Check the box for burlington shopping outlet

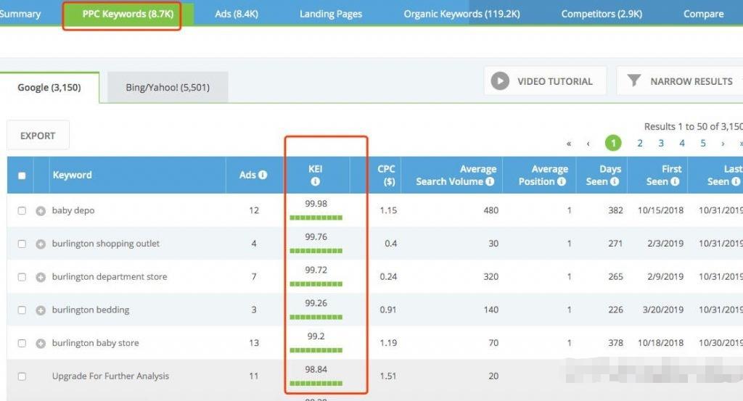22,244
